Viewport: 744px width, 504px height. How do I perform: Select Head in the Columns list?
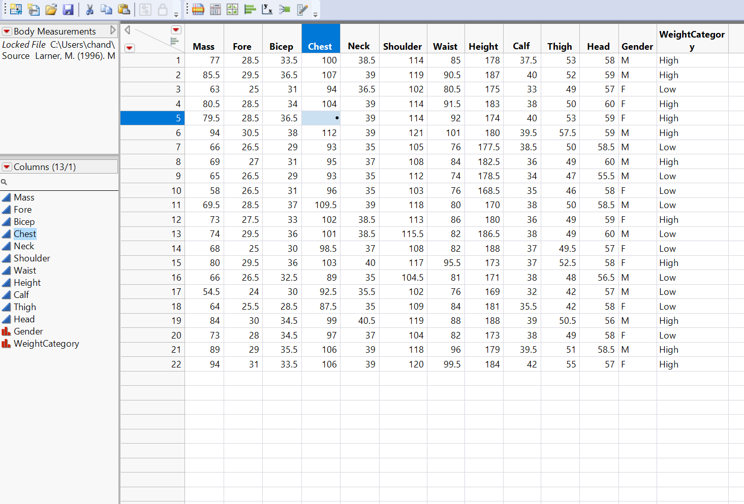pos(24,319)
